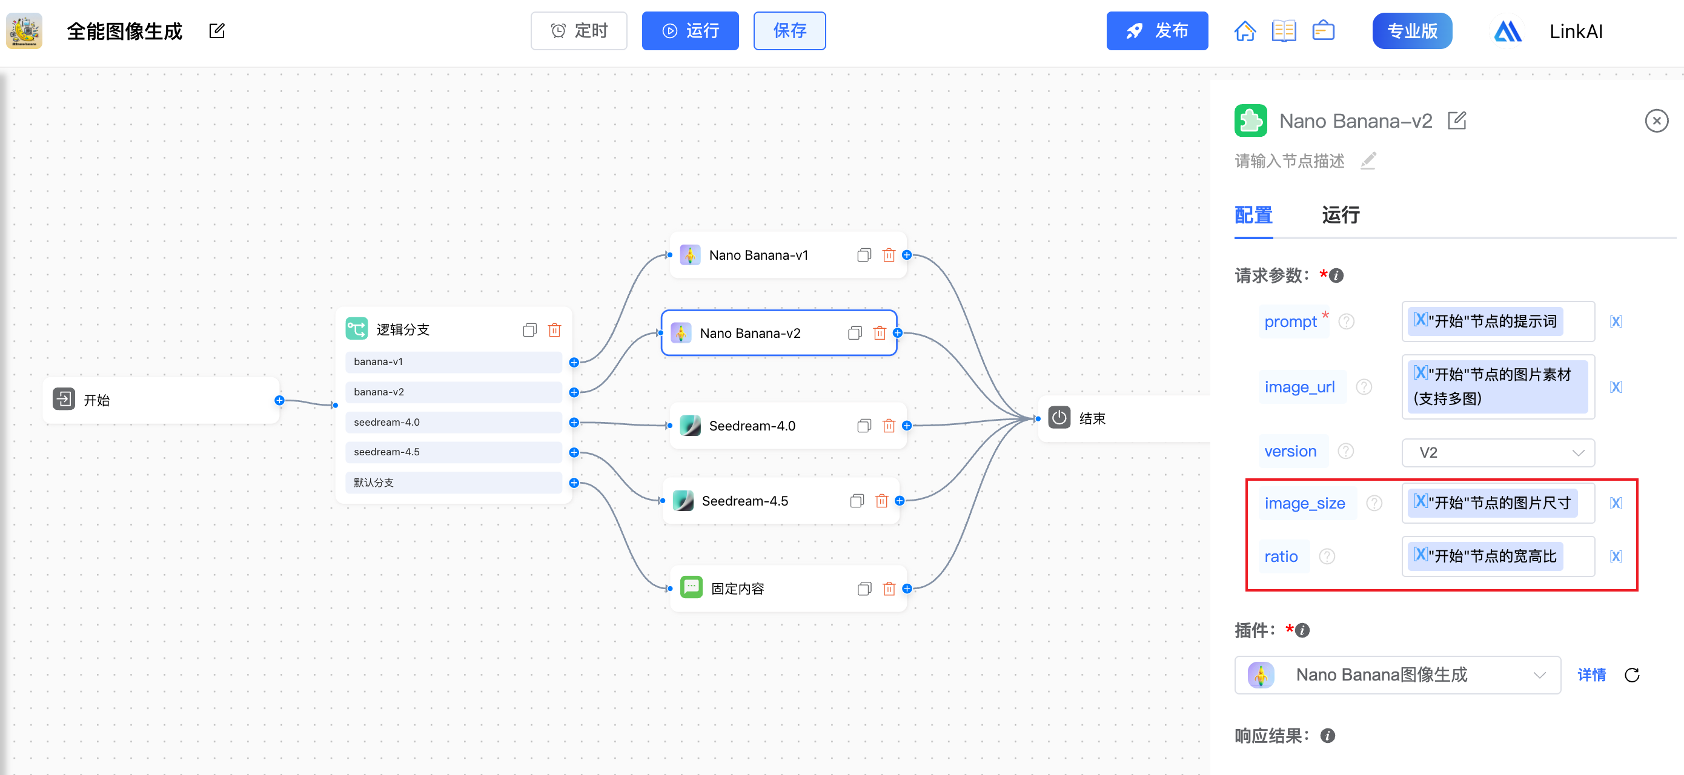Toggle variable mode for the prompt parameter

click(x=1616, y=322)
